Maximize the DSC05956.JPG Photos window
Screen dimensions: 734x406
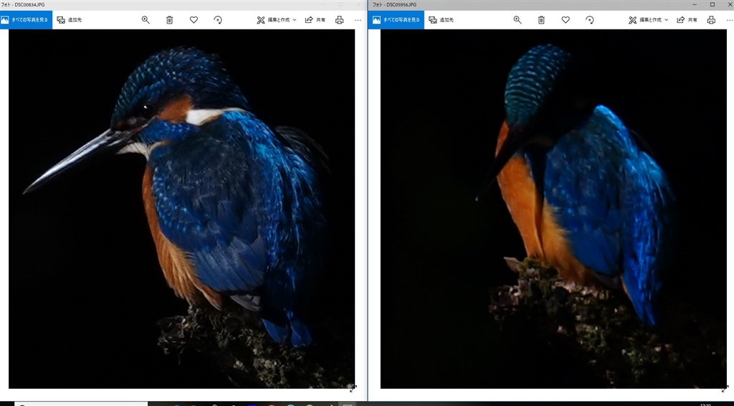point(712,5)
